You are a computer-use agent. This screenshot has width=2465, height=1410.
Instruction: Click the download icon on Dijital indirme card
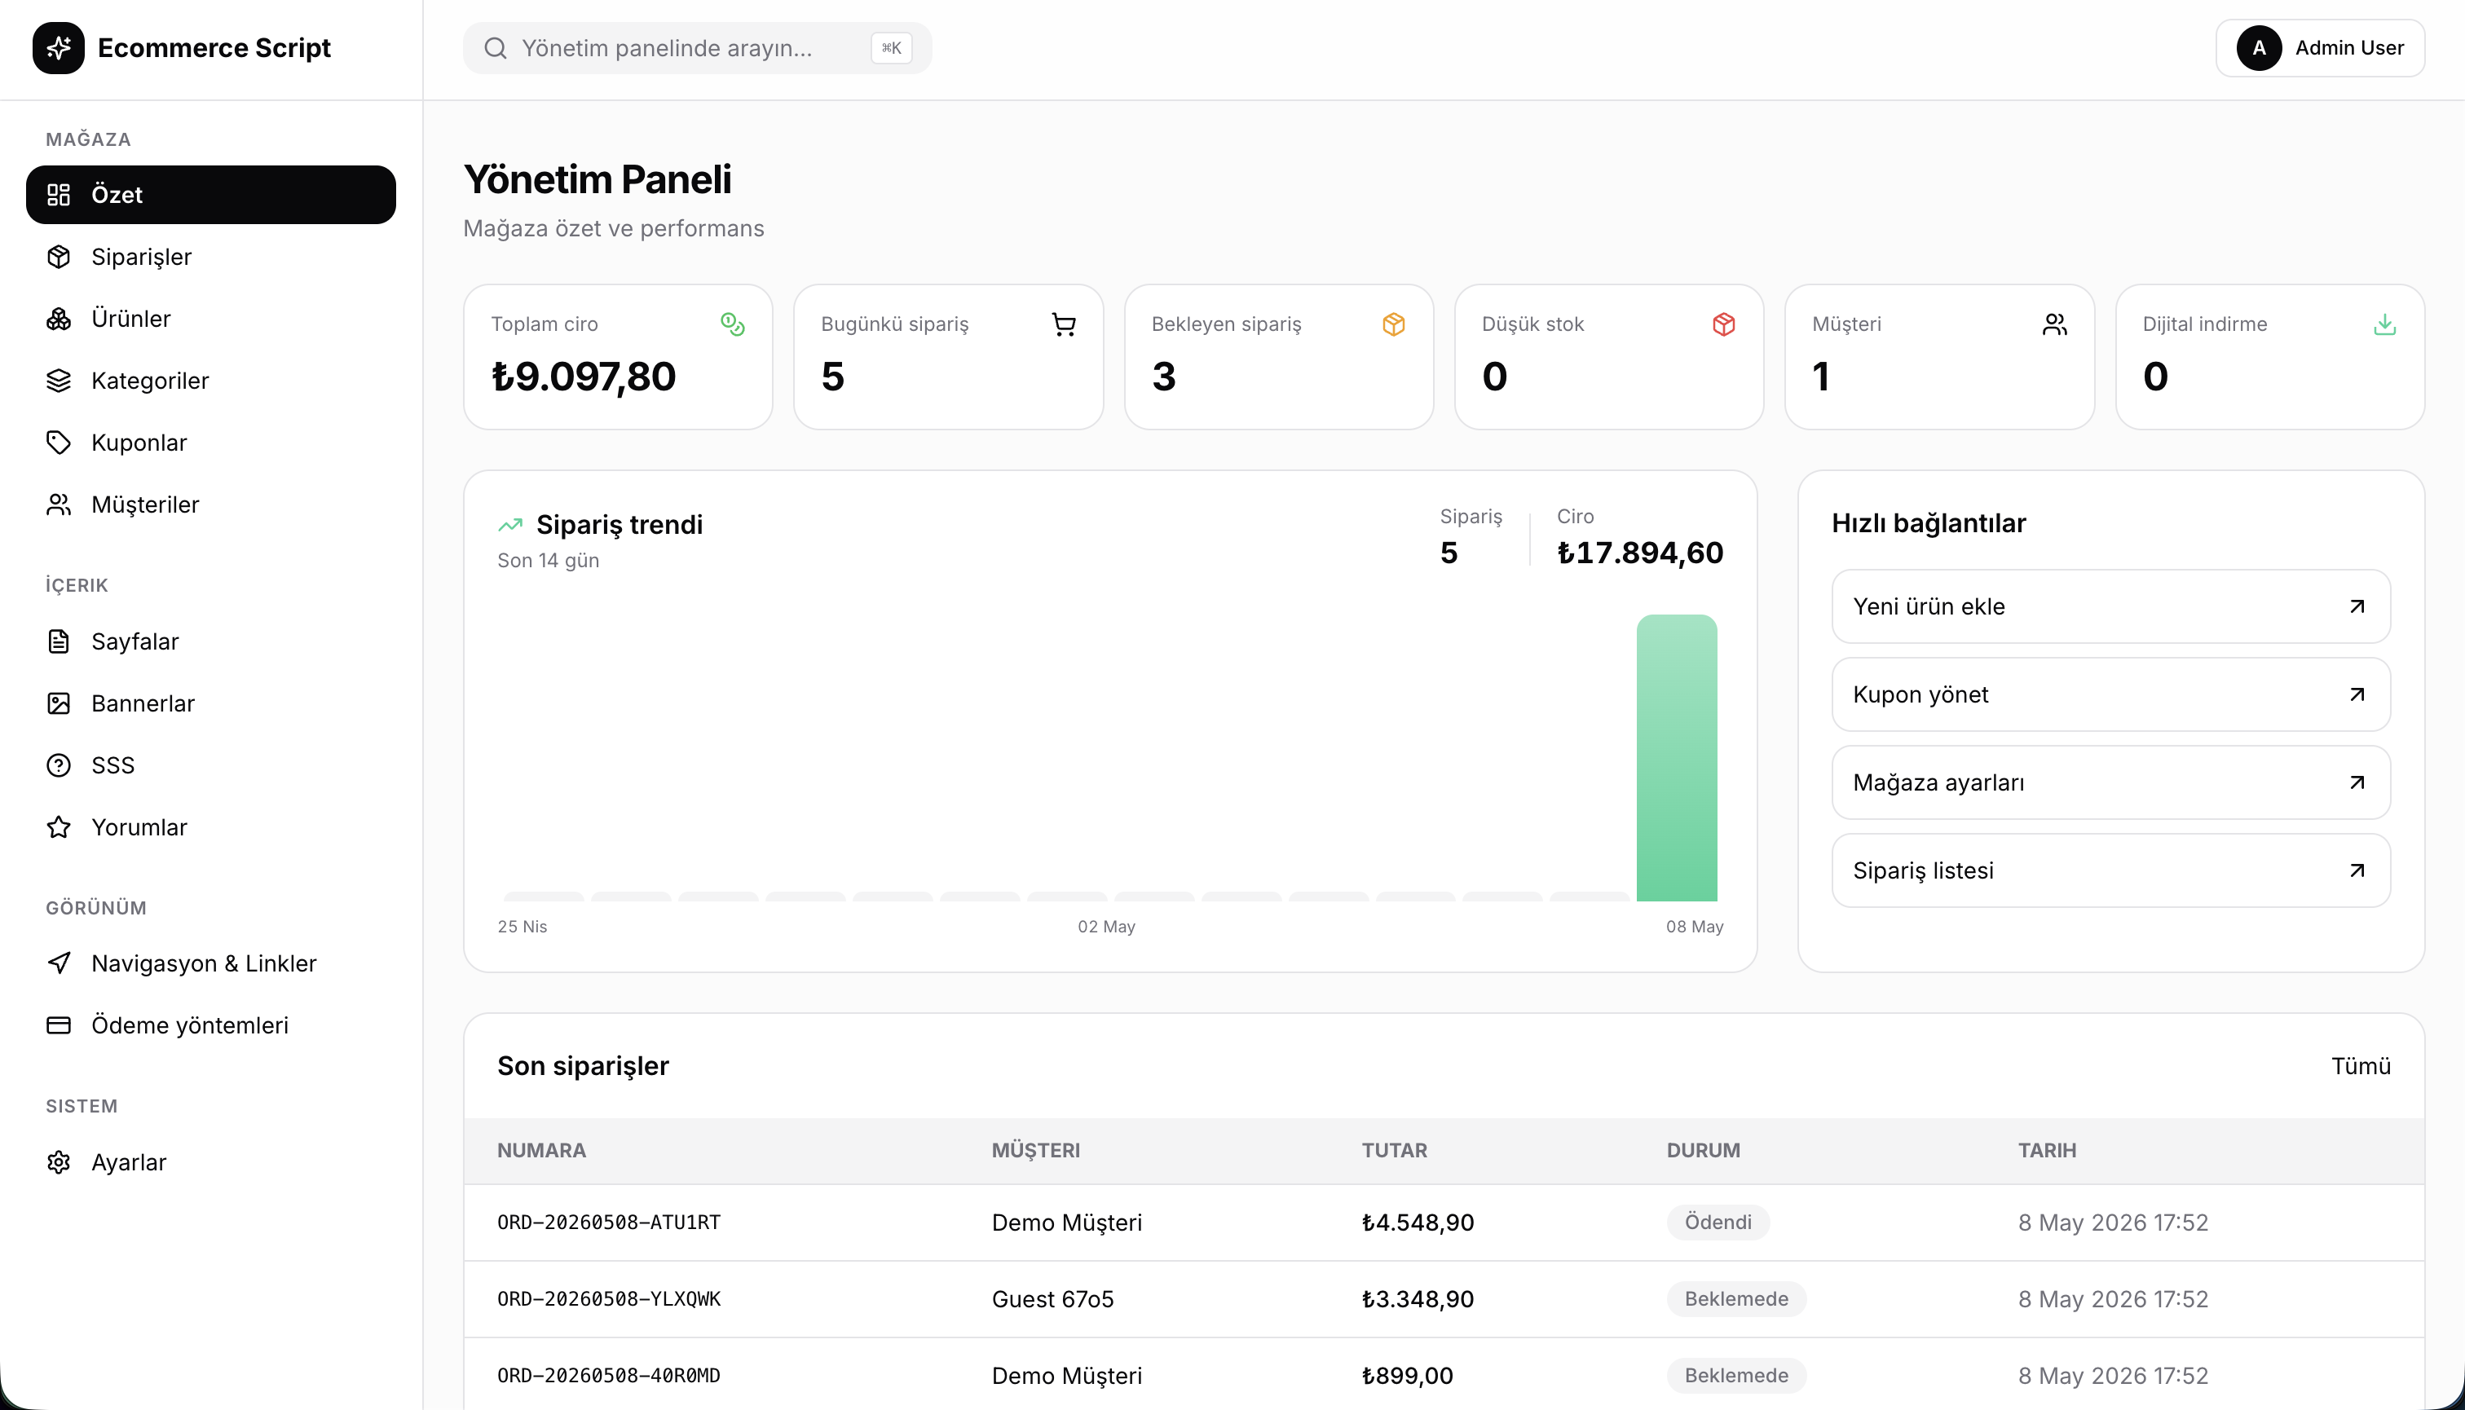tap(2384, 324)
